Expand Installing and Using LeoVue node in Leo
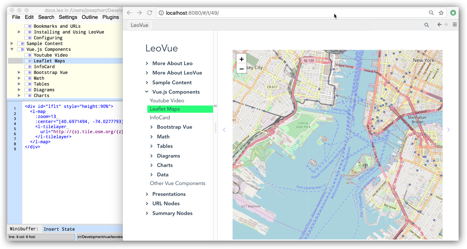467x249 pixels. pyautogui.click(x=19, y=32)
